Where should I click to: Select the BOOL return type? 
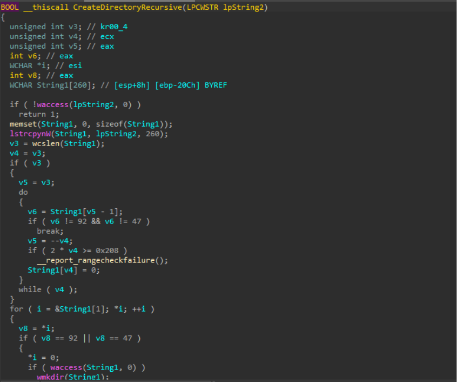pyautogui.click(x=10, y=7)
